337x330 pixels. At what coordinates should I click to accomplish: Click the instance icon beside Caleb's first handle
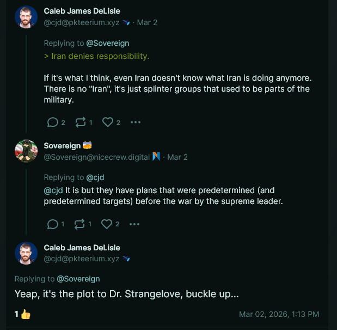pyautogui.click(x=126, y=23)
